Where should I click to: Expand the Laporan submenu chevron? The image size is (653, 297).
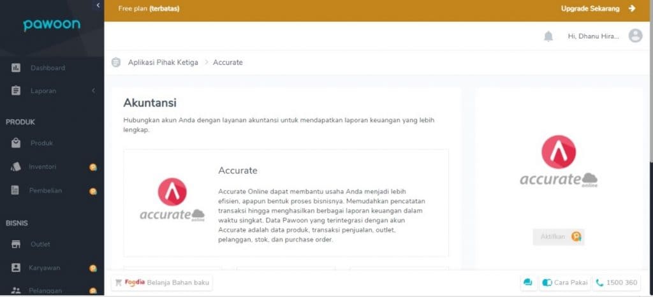click(x=93, y=91)
